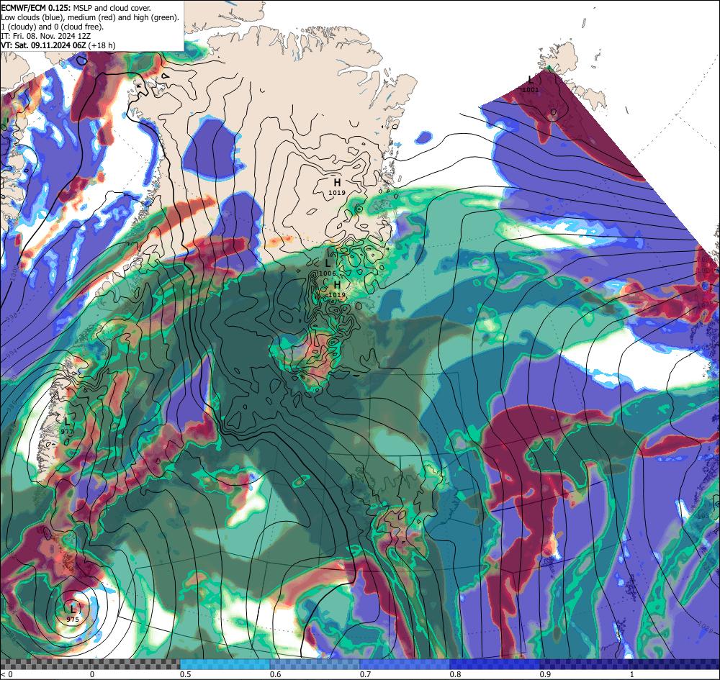Screen dimensions: 720x680
Task: Click the 'Low clouds (blue), medium (red) and high (green).' line
Action: tap(90, 17)
